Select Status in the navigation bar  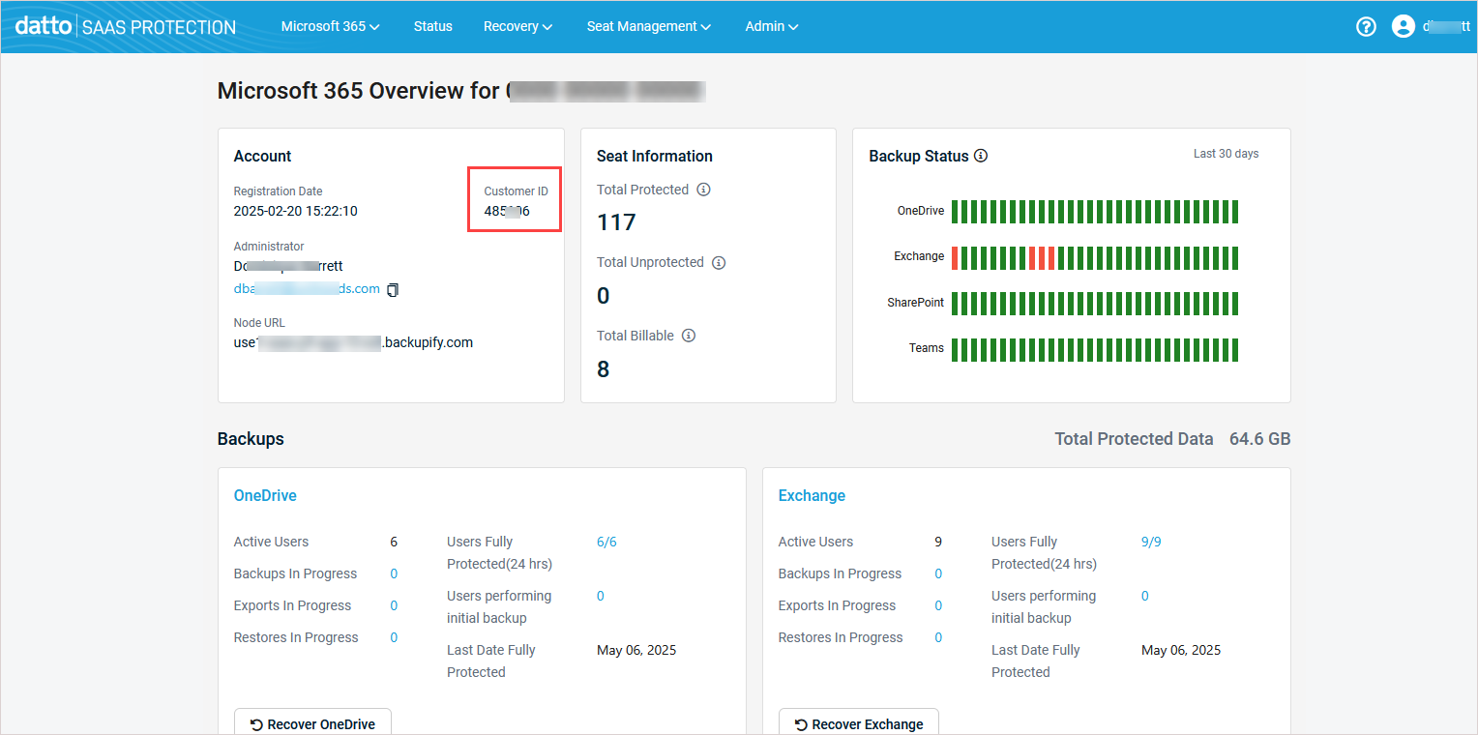coord(432,26)
